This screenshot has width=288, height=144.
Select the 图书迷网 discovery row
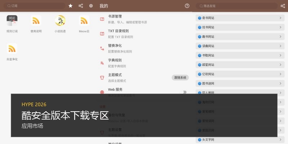[240, 84]
